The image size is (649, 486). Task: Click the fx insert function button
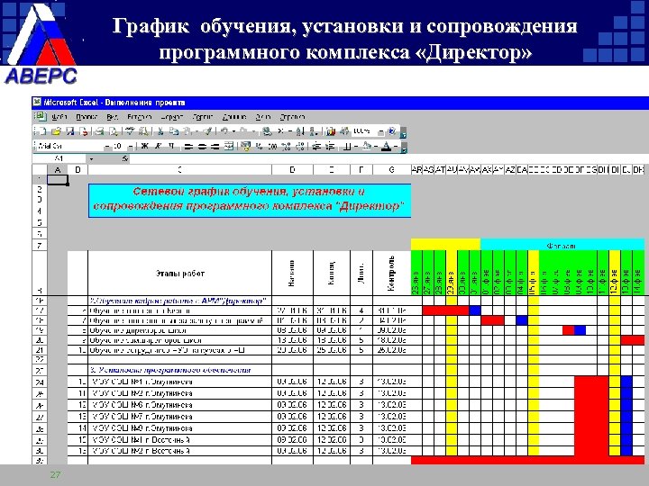click(x=124, y=158)
